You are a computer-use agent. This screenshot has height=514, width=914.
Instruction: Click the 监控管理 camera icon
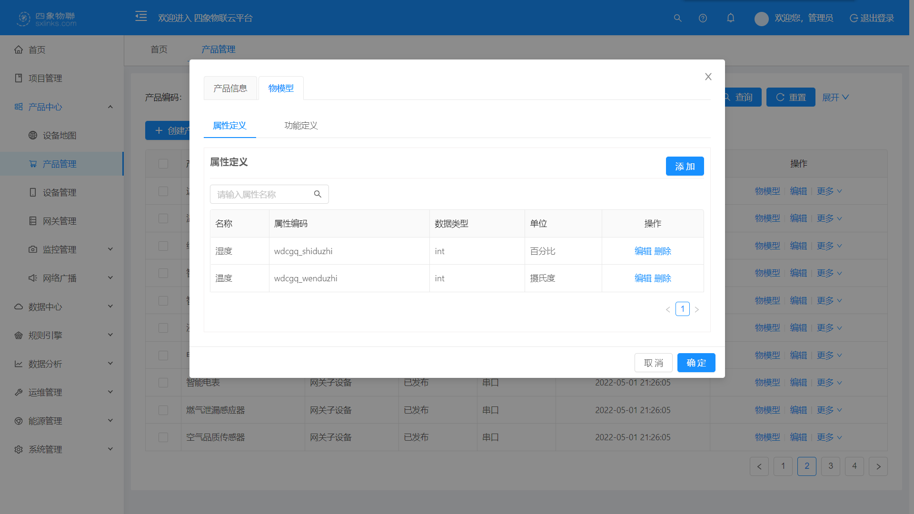32,249
